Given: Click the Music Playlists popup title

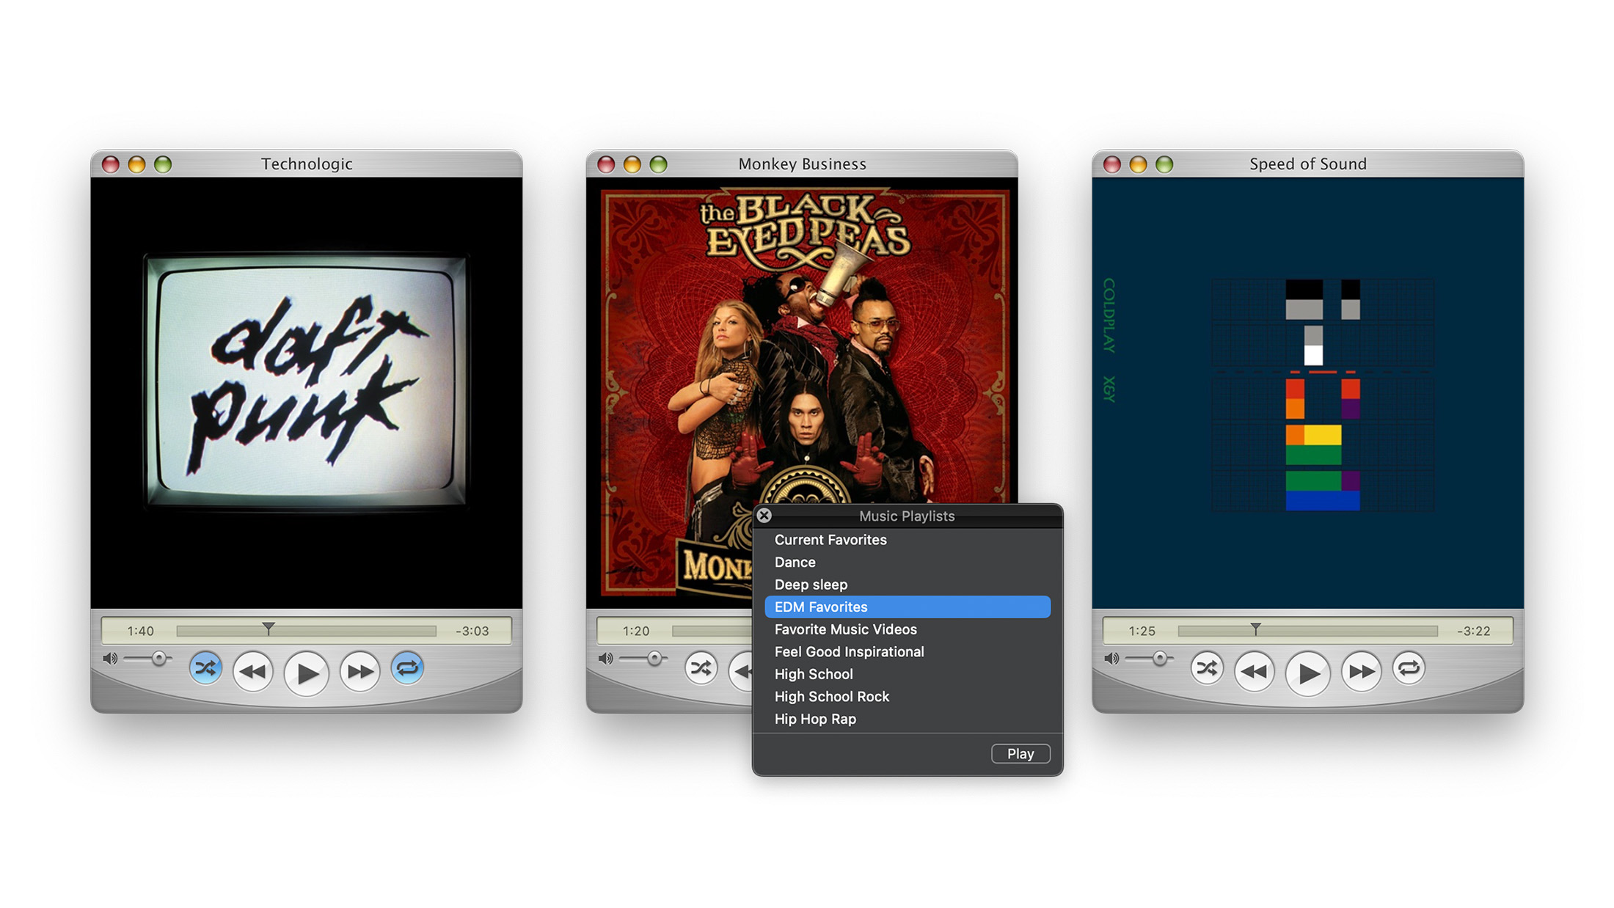Looking at the screenshot, I should point(907,516).
